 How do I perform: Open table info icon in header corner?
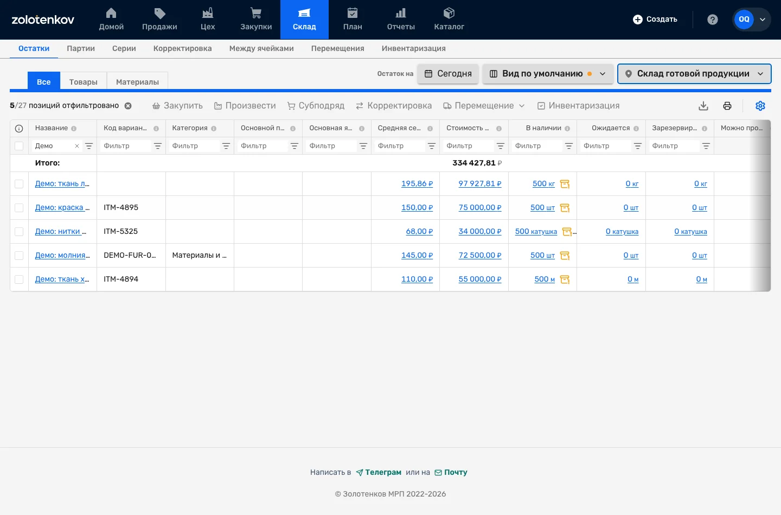(x=19, y=129)
